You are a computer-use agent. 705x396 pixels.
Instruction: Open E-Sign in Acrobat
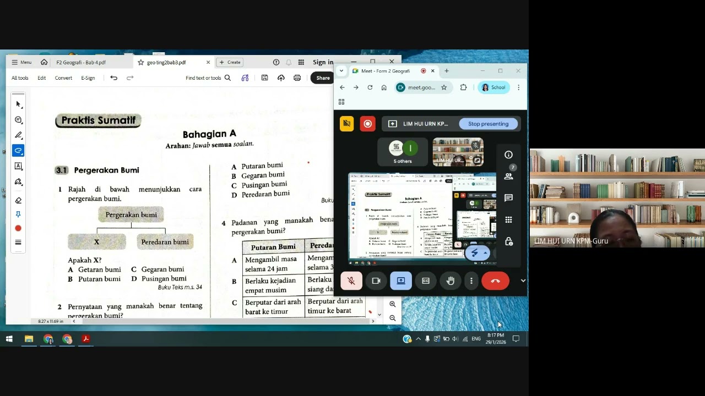[88, 78]
